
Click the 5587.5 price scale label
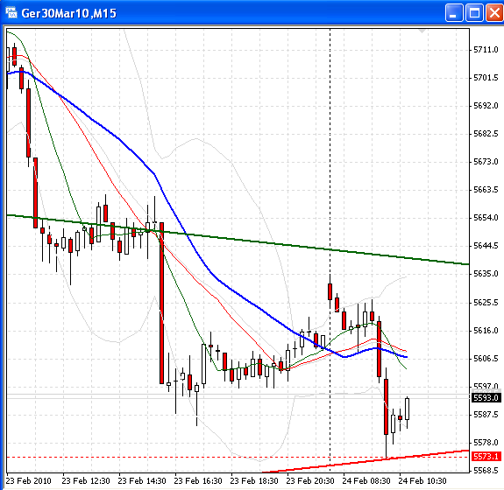(x=486, y=415)
